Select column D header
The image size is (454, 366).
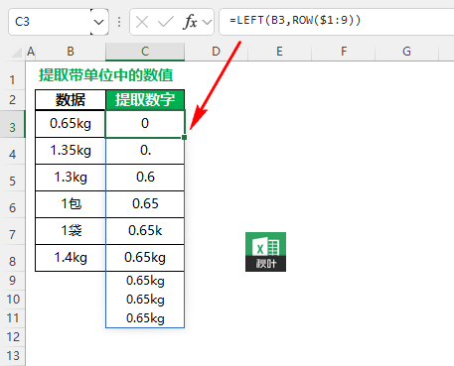tap(216, 52)
